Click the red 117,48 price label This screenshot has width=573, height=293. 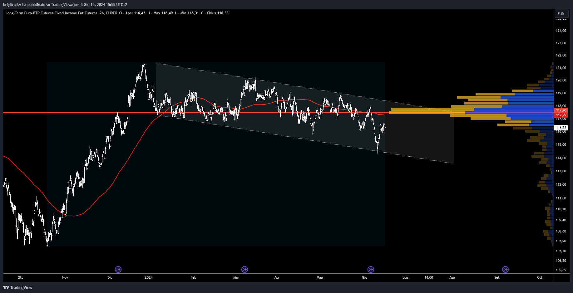pos(561,110)
